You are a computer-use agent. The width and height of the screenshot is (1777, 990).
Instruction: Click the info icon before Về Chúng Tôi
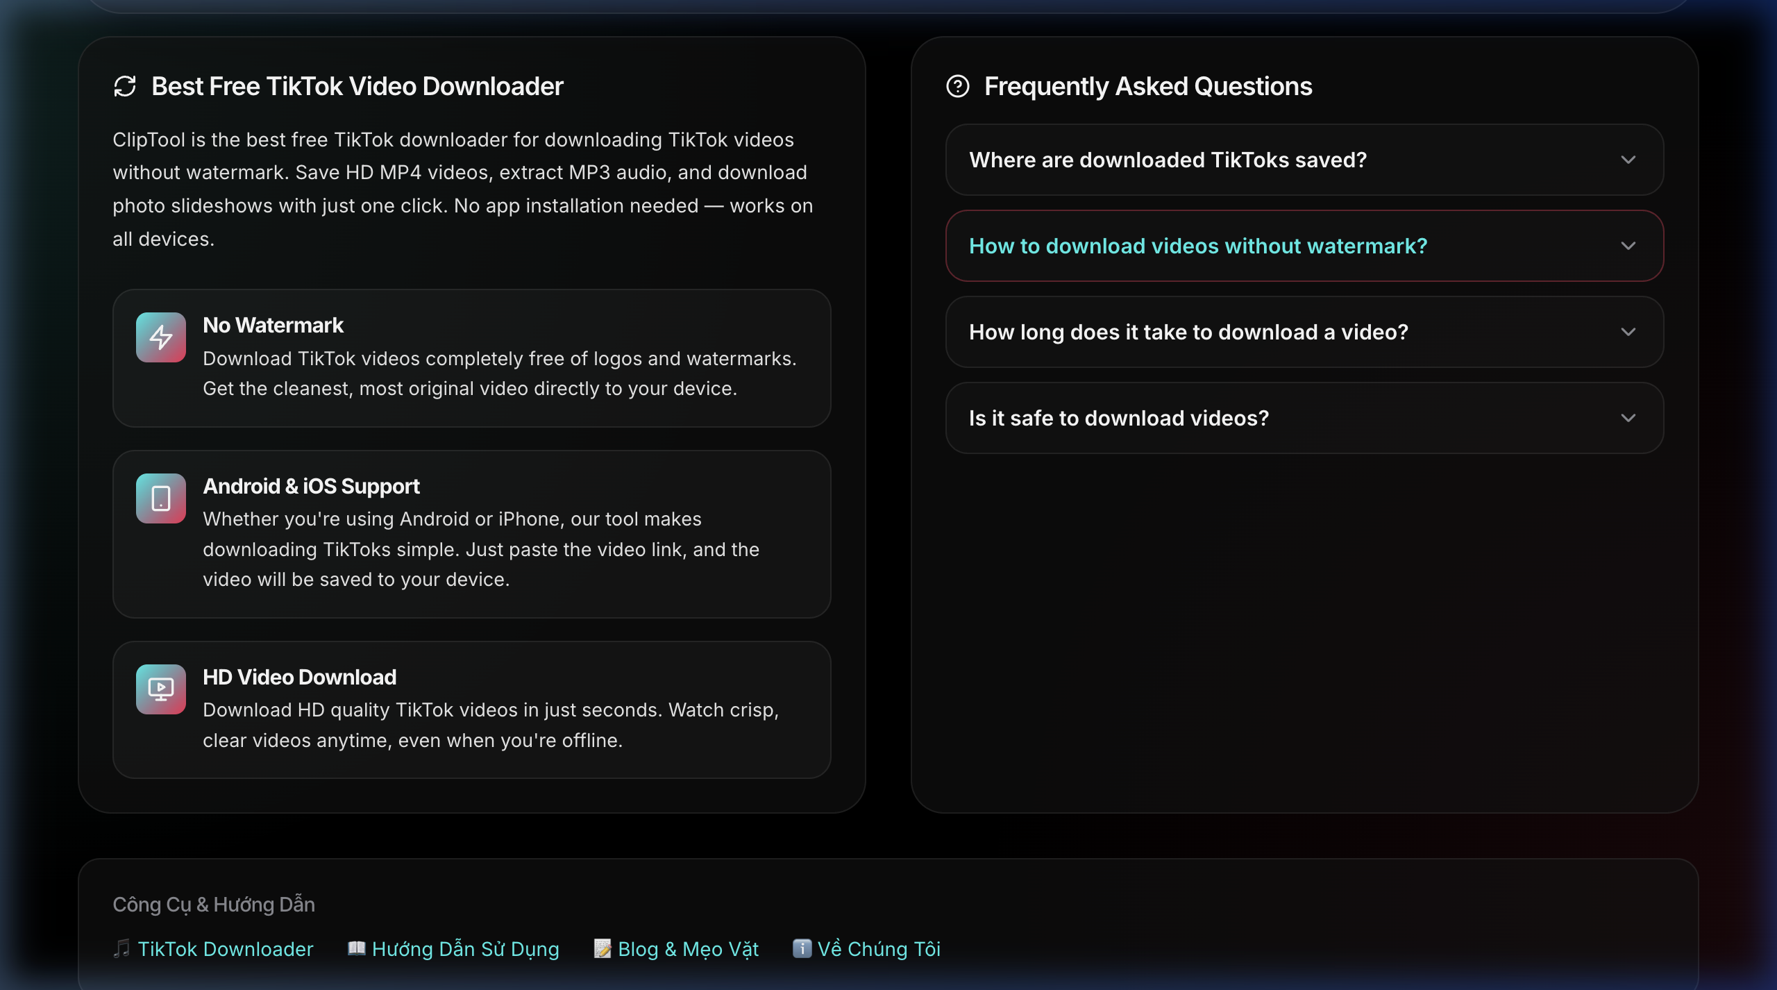802,948
